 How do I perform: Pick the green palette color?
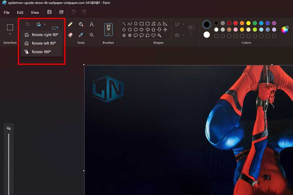click(x=255, y=23)
